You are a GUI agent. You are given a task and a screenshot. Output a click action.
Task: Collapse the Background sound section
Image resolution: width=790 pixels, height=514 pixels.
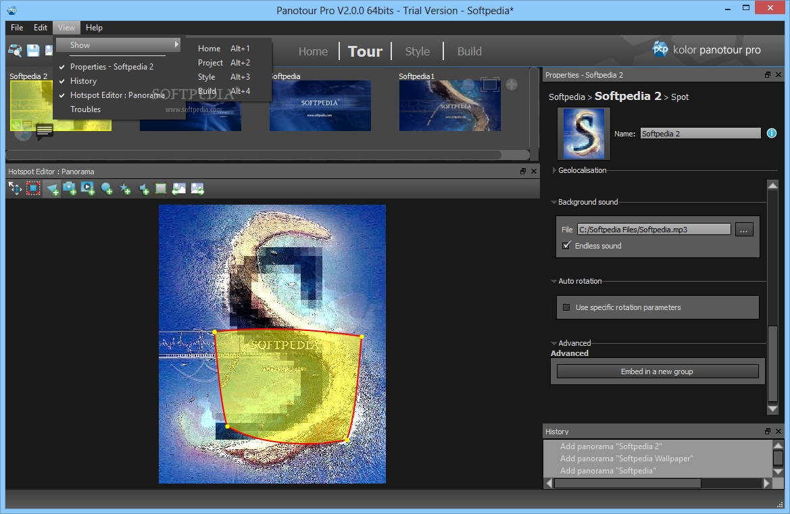coord(554,203)
